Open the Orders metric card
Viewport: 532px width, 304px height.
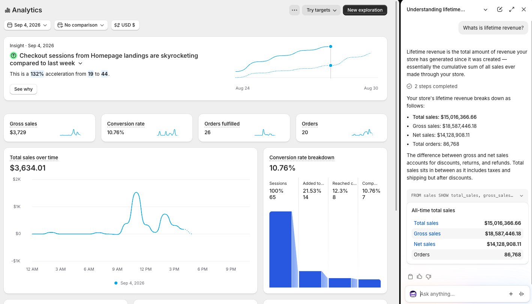341,128
